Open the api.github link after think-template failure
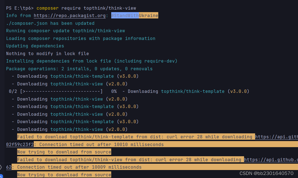Viewport: 298px width, 178px height. (276, 137)
